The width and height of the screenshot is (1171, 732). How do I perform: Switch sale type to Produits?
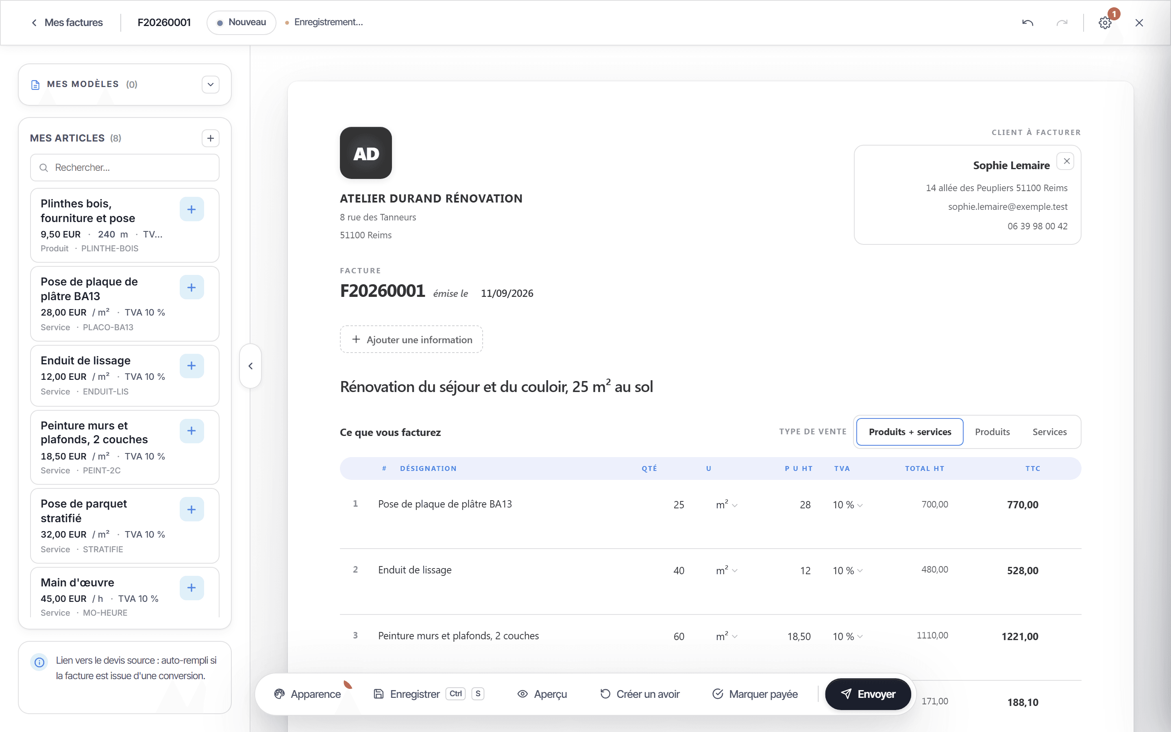click(x=993, y=432)
